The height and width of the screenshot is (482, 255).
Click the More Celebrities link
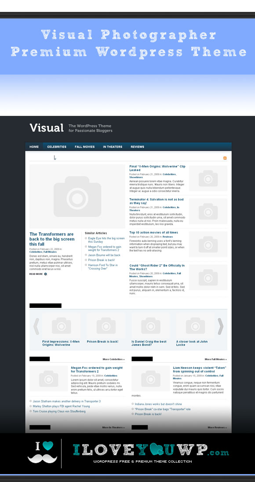[x=113, y=360]
